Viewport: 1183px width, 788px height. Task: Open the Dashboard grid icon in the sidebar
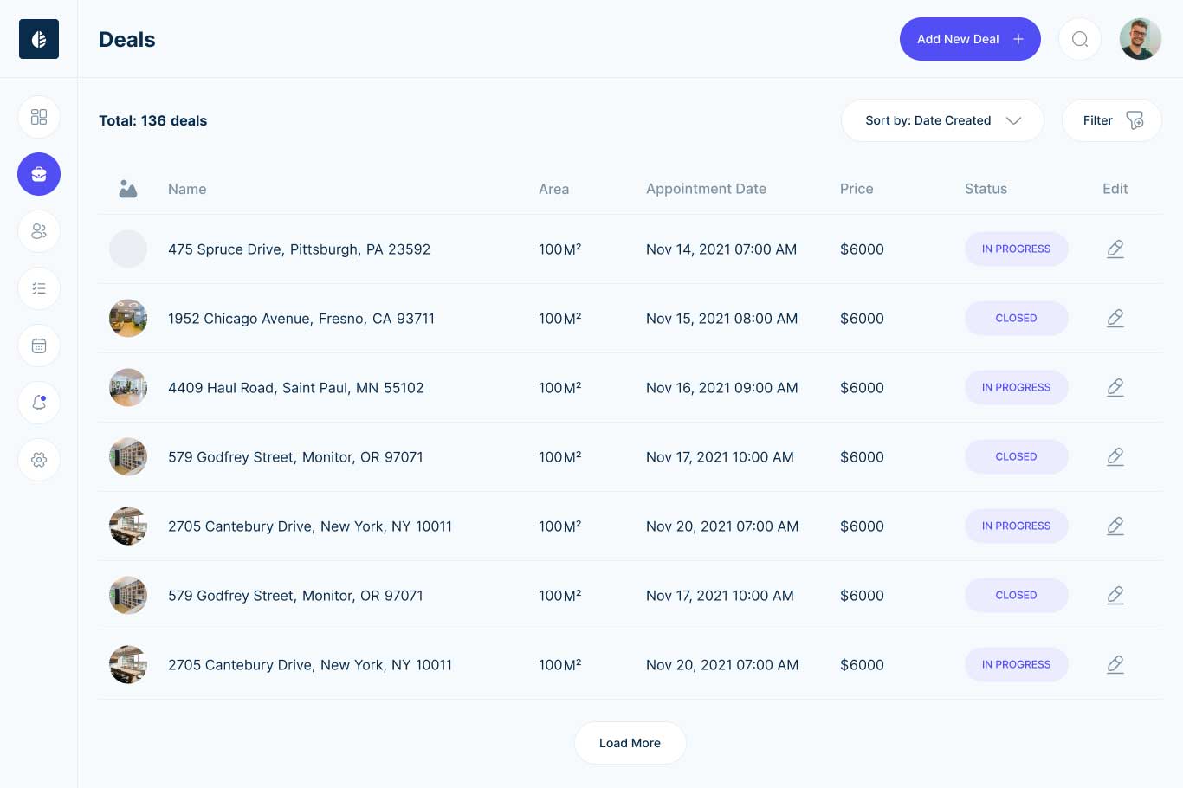click(x=39, y=117)
